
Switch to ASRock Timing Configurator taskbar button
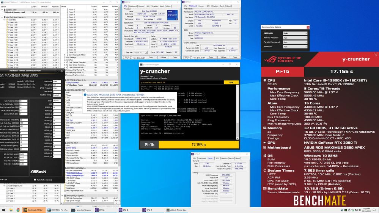click(177, 210)
